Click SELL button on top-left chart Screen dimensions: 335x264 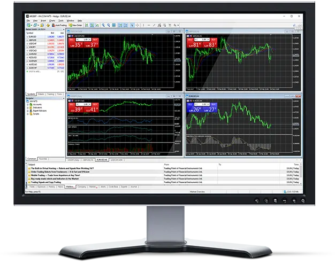[x=71, y=39]
